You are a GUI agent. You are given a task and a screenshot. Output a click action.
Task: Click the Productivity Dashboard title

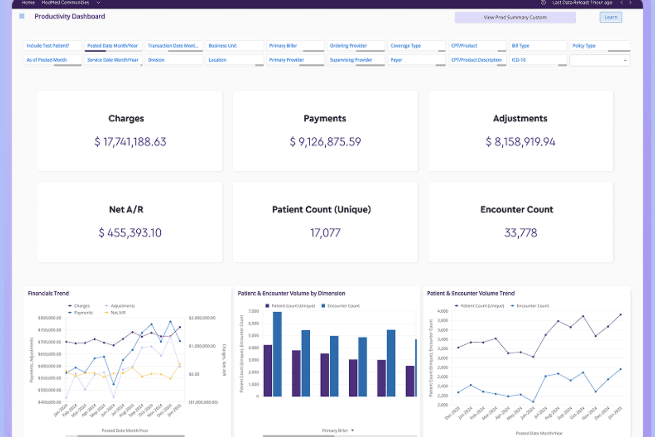[70, 16]
